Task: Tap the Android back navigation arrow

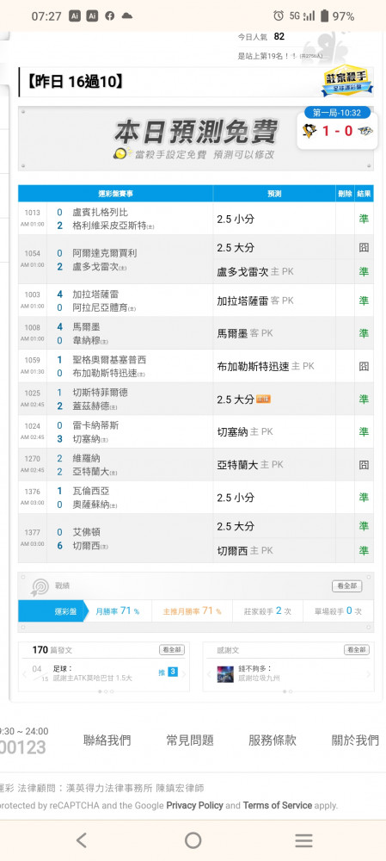Action: 81,840
